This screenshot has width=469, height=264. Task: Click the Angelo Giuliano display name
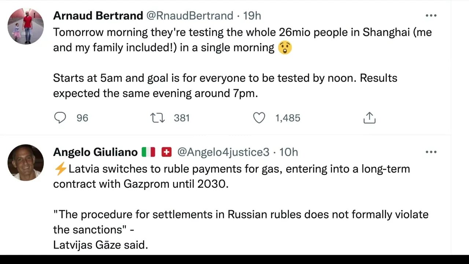pyautogui.click(x=95, y=152)
